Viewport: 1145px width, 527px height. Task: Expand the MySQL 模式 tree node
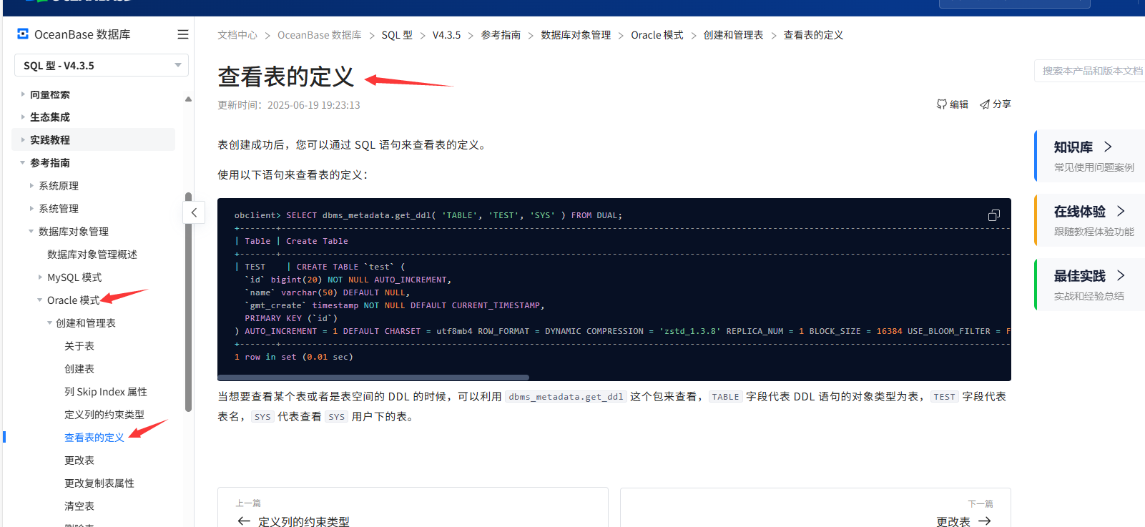[x=40, y=277]
